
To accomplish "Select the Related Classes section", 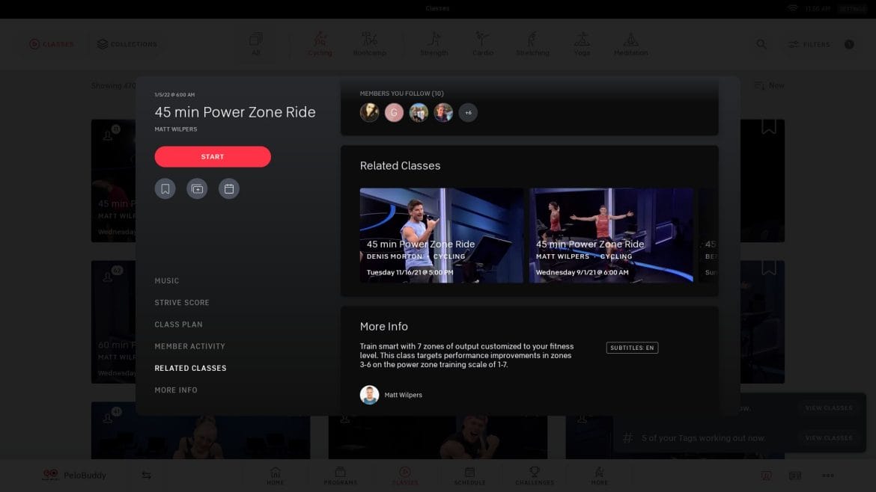I will [190, 368].
